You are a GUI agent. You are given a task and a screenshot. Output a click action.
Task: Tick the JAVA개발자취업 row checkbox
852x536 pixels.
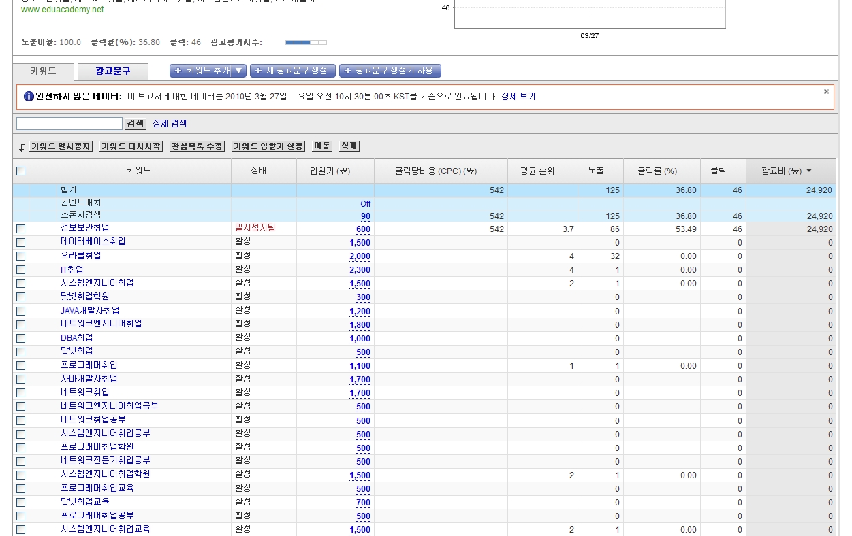pyautogui.click(x=20, y=312)
